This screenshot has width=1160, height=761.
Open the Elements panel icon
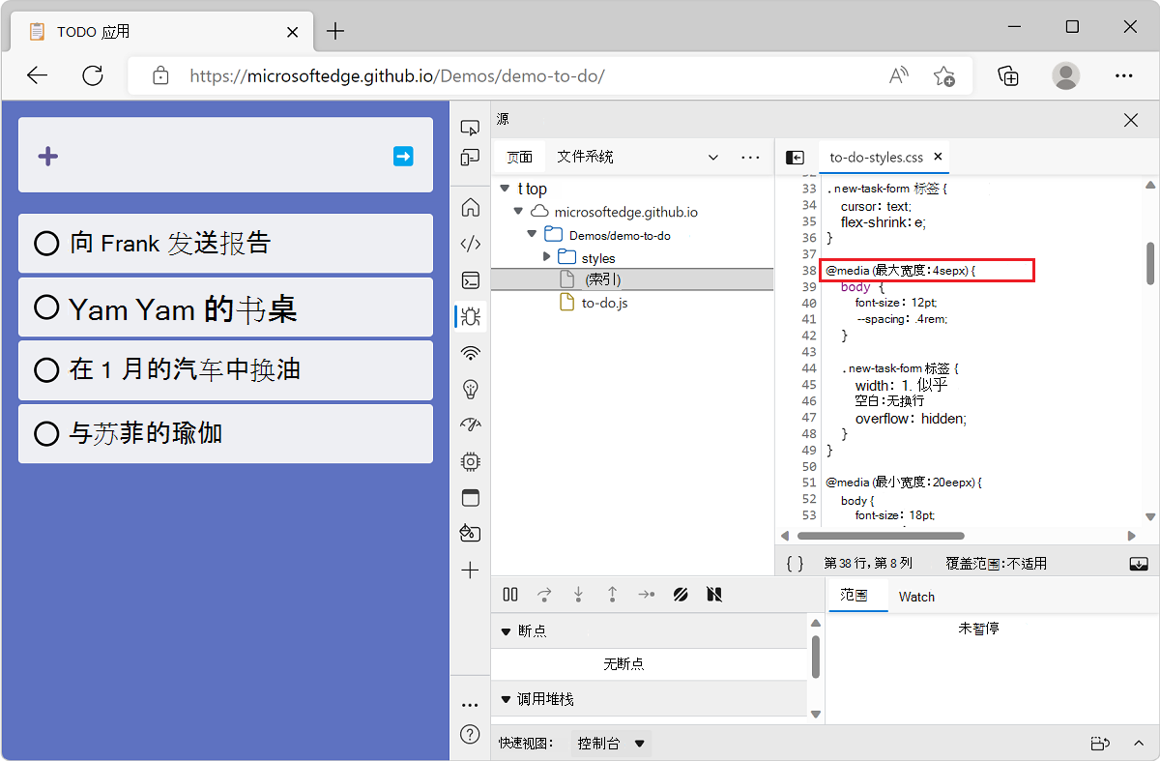coord(470,244)
